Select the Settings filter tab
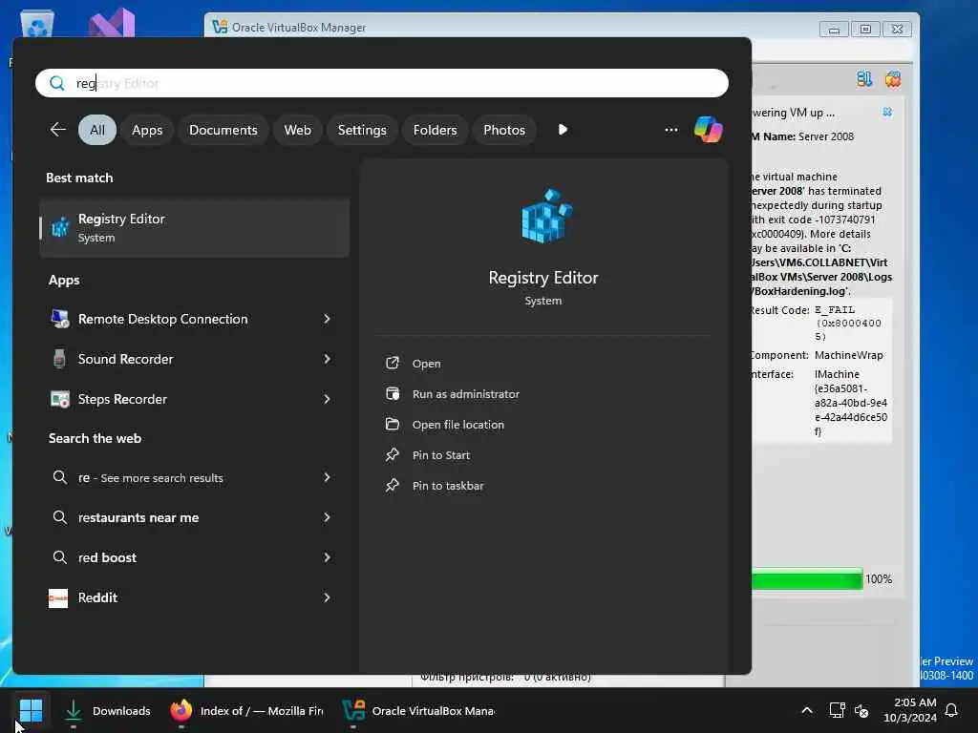978x733 pixels. [362, 130]
